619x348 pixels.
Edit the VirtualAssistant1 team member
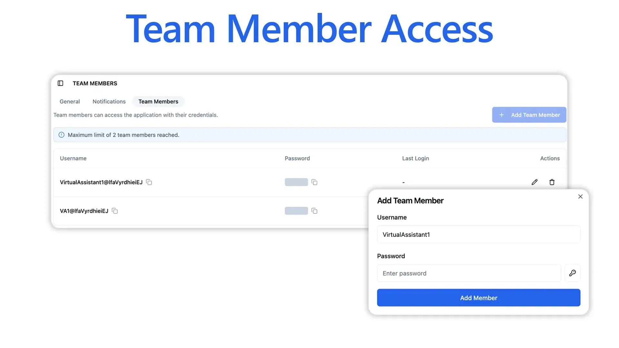[535, 182]
